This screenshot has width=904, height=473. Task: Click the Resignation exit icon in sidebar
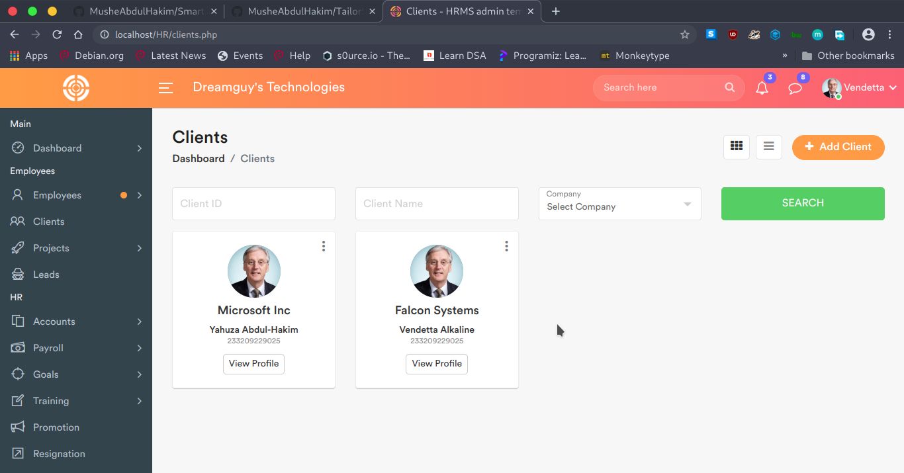[x=18, y=454]
